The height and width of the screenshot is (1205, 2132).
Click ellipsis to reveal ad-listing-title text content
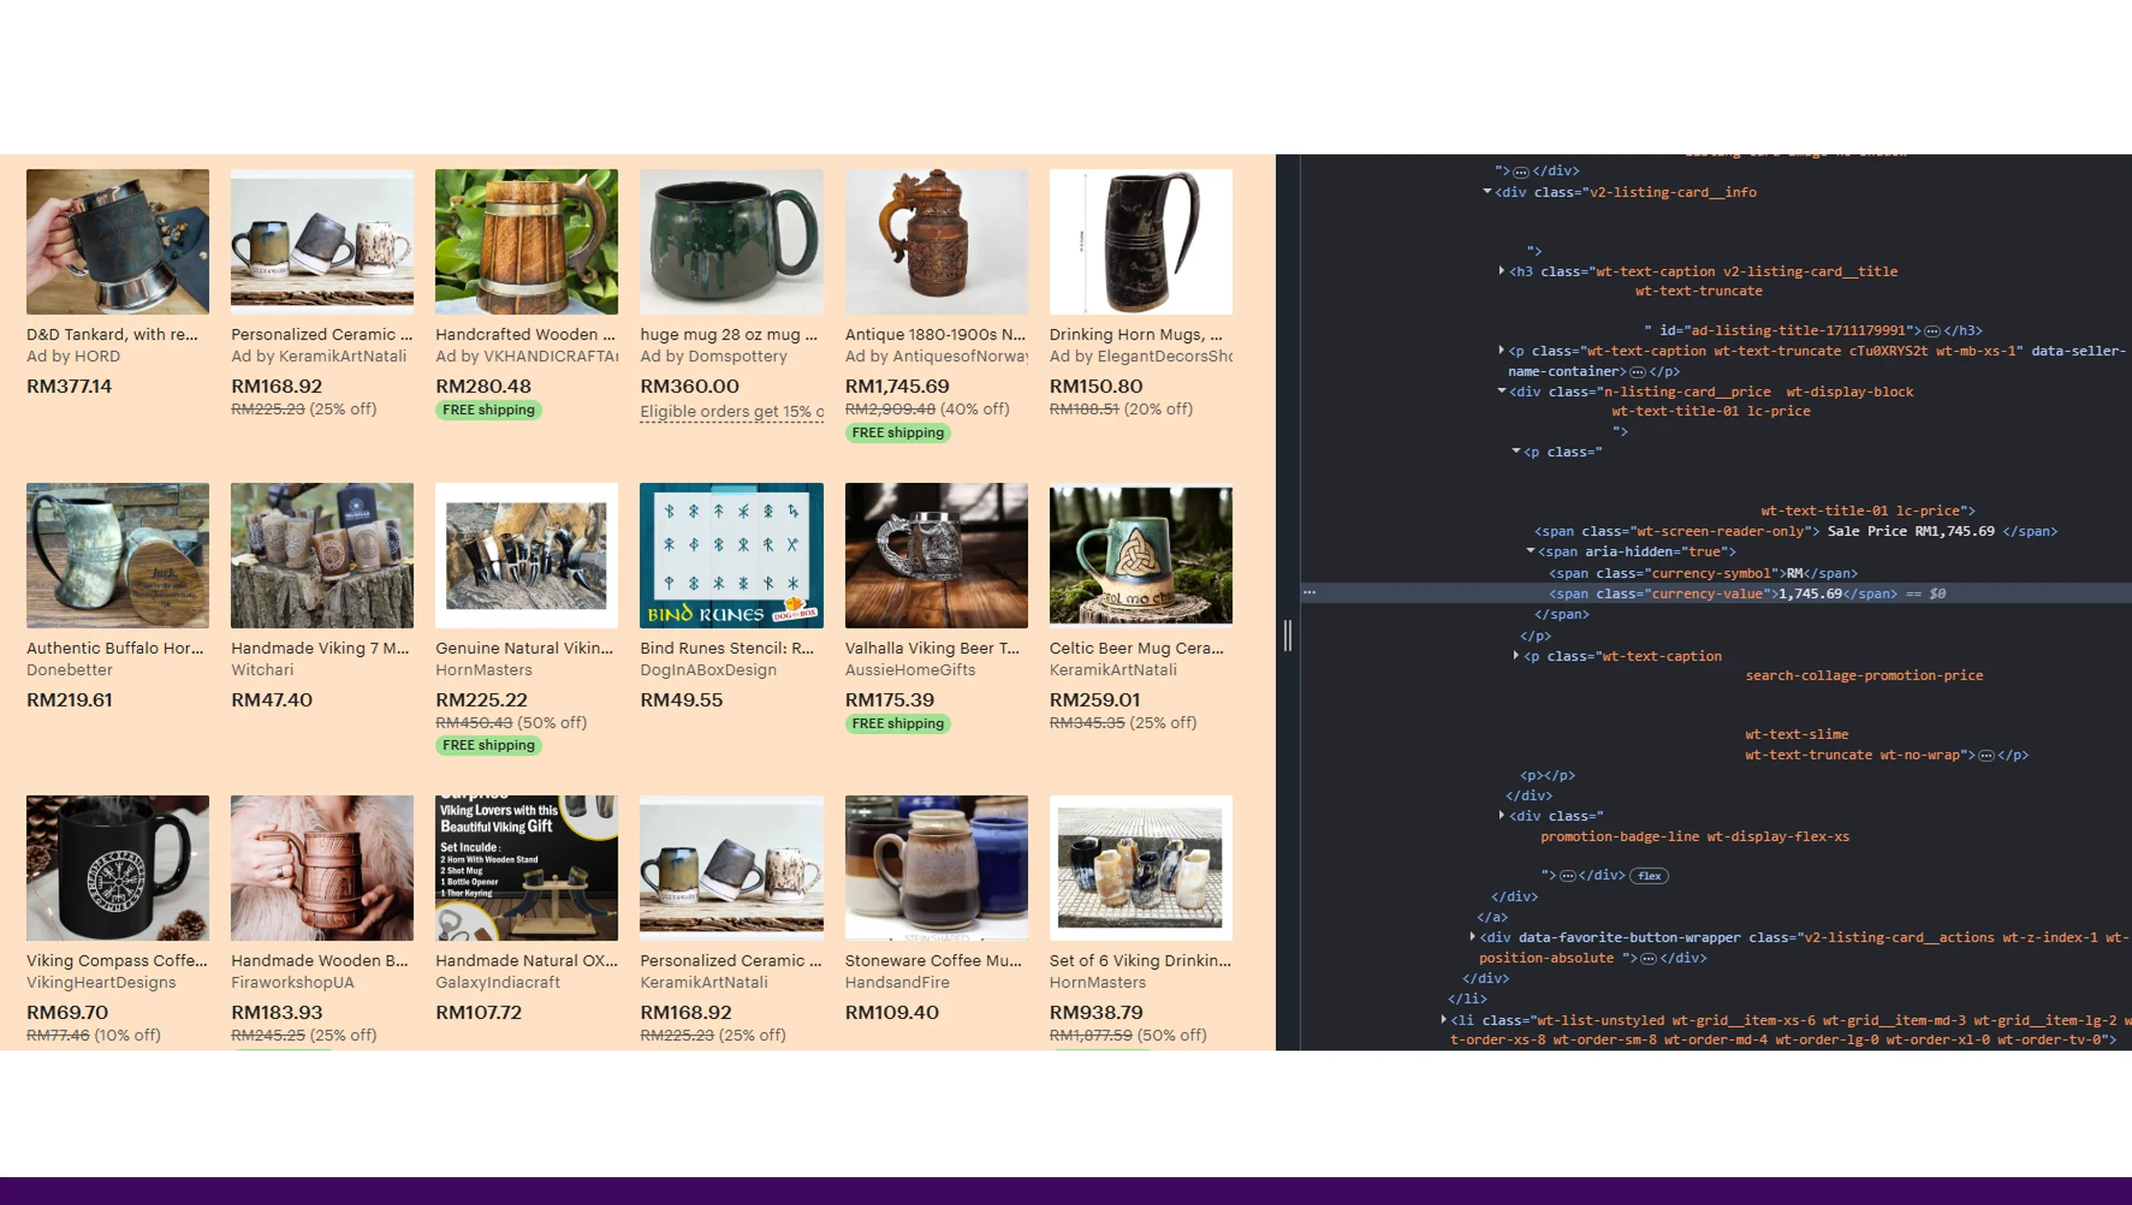[1931, 330]
